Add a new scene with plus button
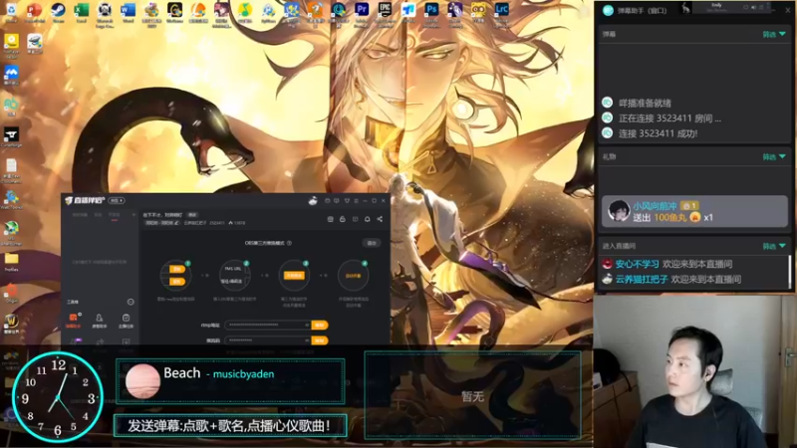Viewport: 797px width, 448px height. pos(133,215)
